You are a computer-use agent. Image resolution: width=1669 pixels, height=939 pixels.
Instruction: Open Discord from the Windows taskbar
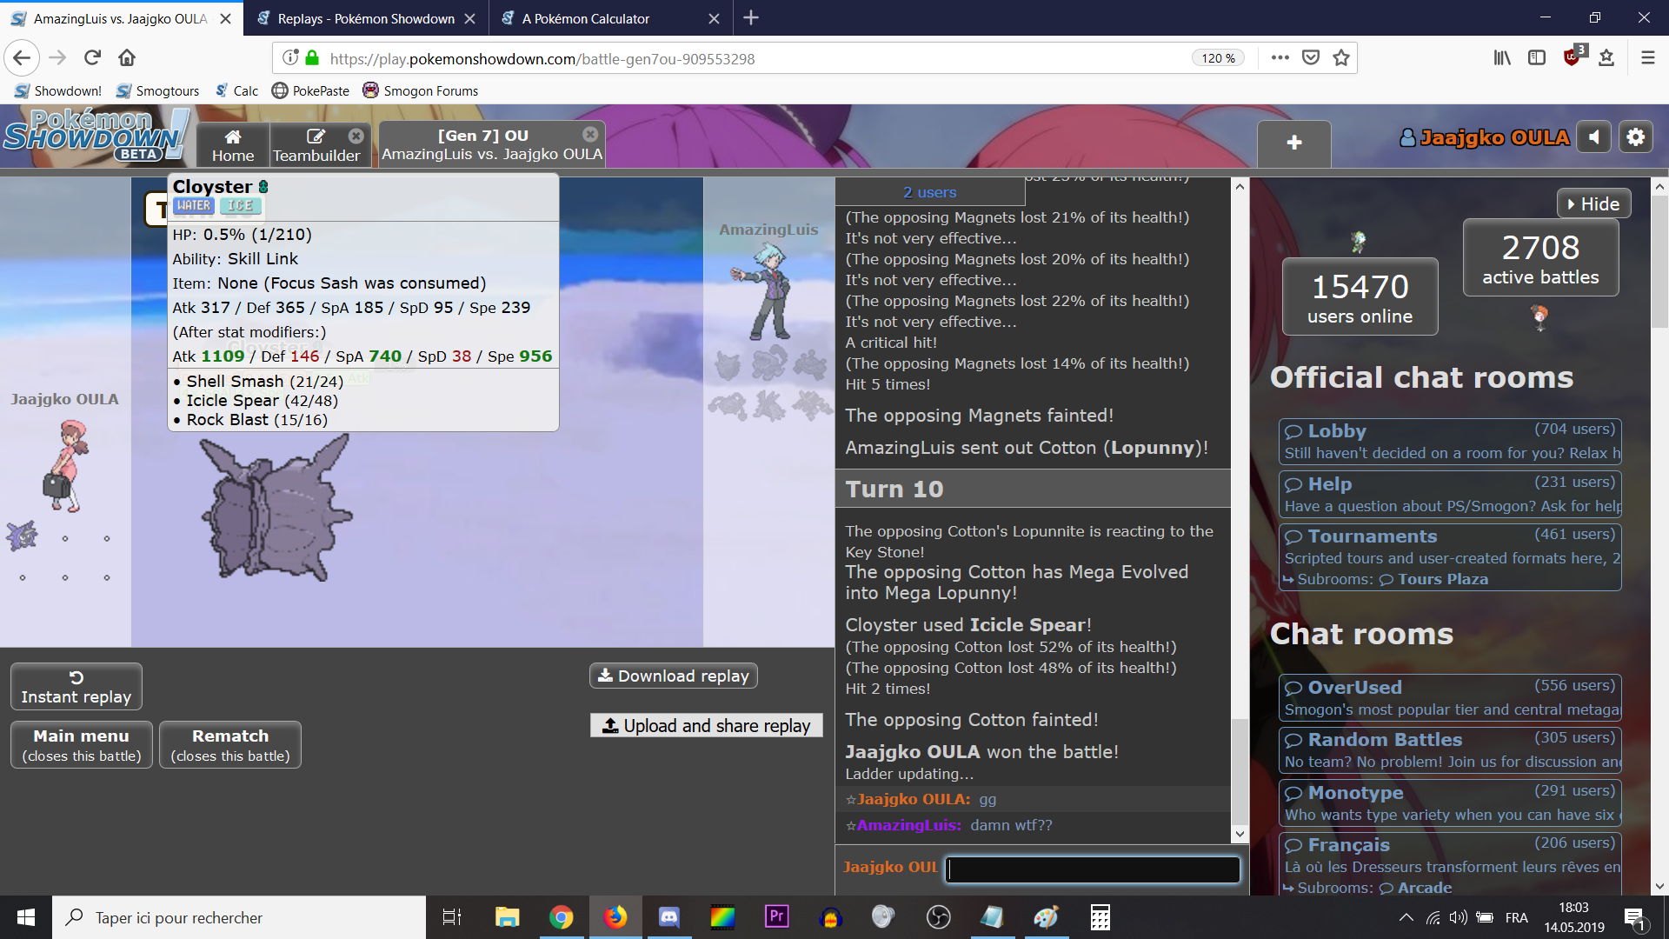pos(669,917)
